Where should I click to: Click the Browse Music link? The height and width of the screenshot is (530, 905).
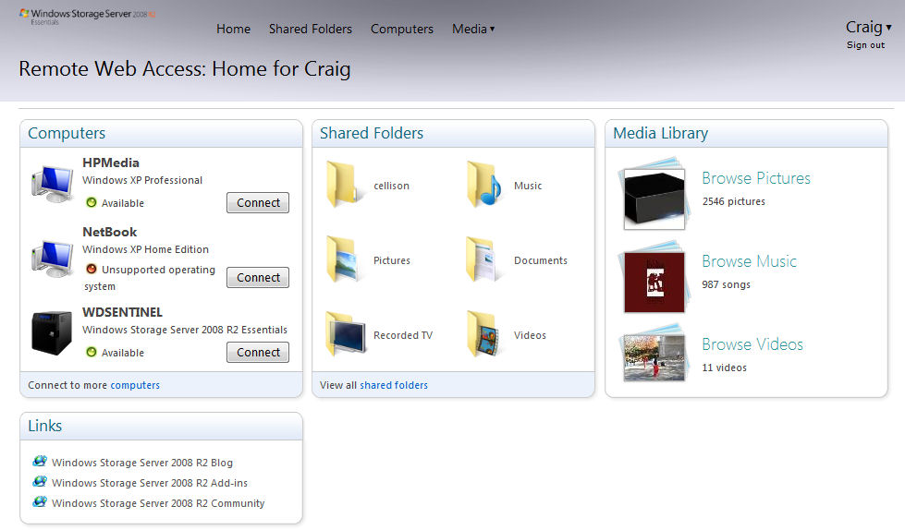[749, 261]
